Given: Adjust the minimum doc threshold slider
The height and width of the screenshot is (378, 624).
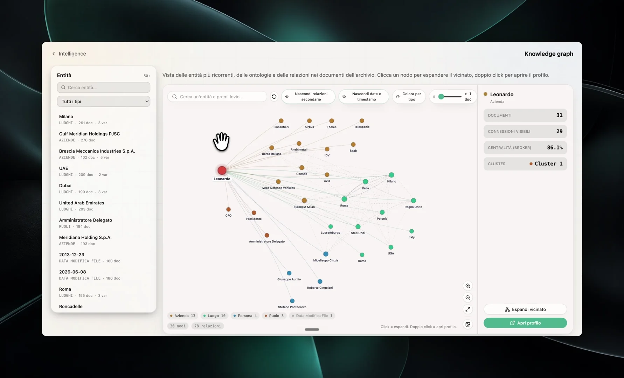Looking at the screenshot, I should [x=441, y=97].
